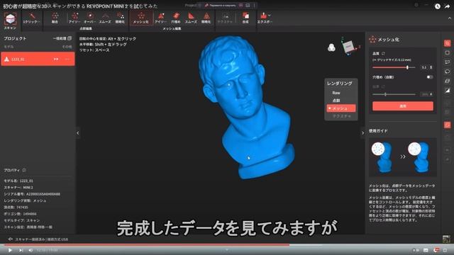Switch to the Model (モデル) tab
This screenshot has width=454, height=255.
[x=9, y=47]
